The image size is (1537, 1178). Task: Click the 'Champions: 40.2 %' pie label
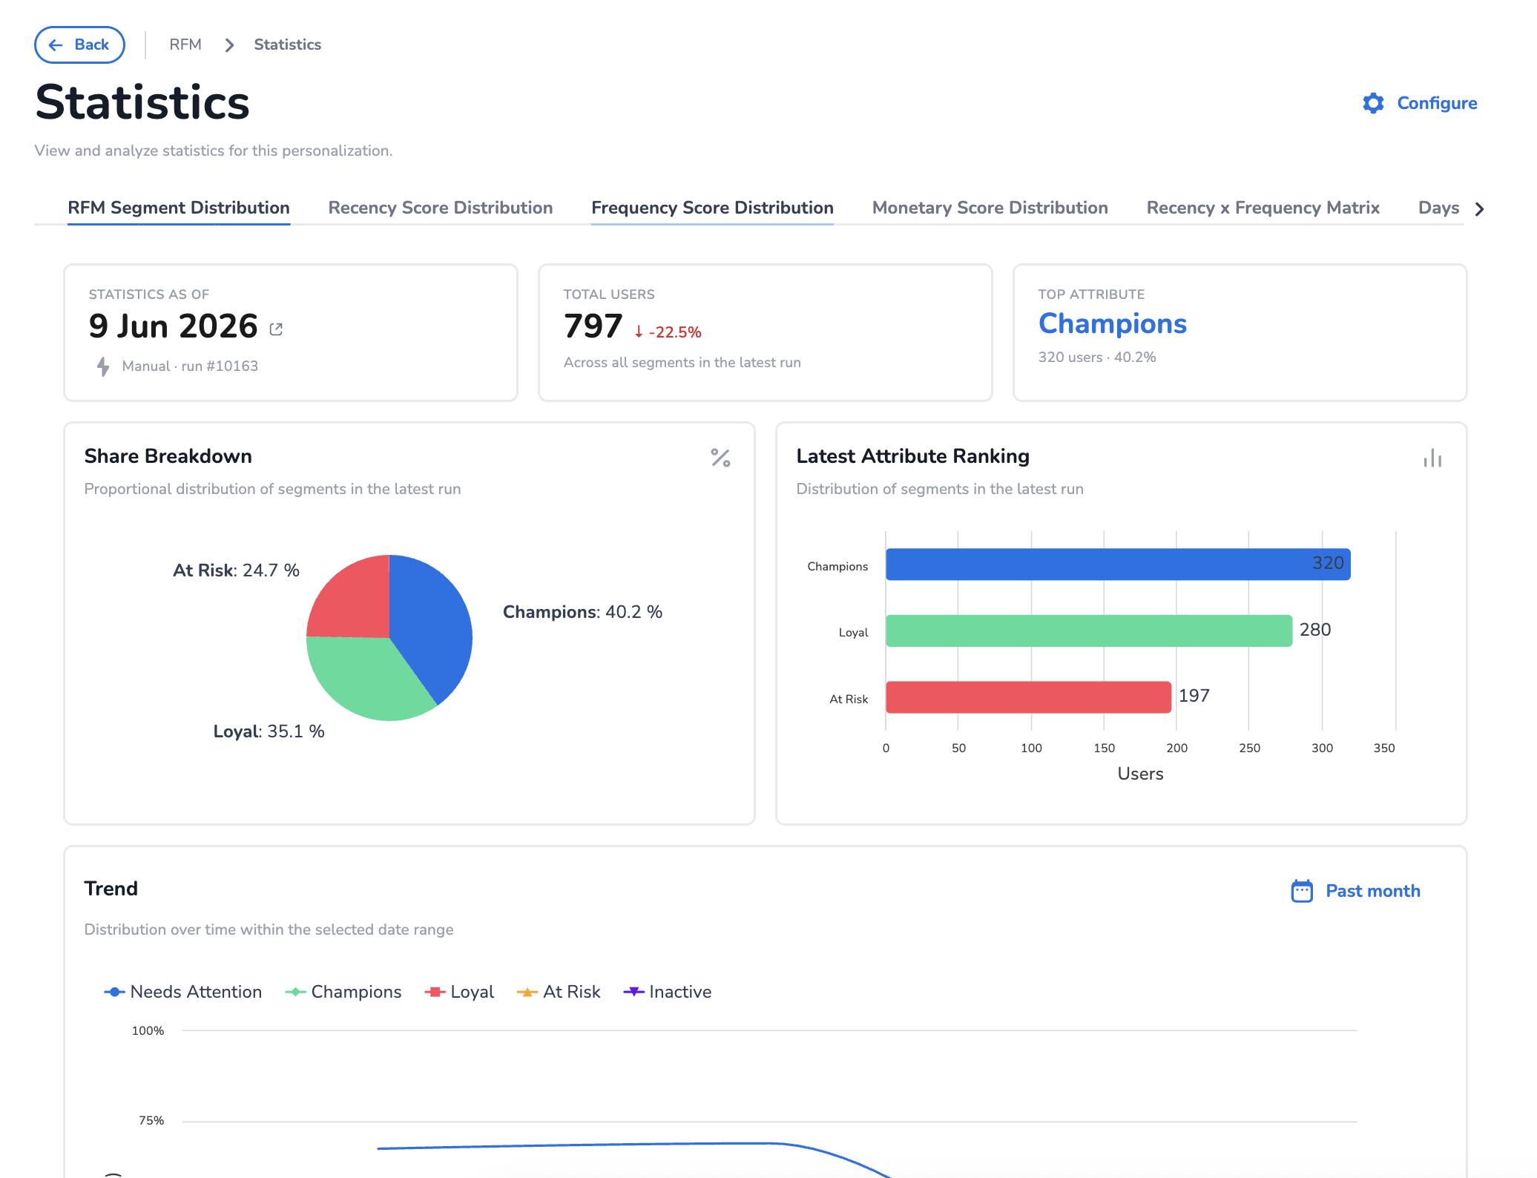[582, 612]
